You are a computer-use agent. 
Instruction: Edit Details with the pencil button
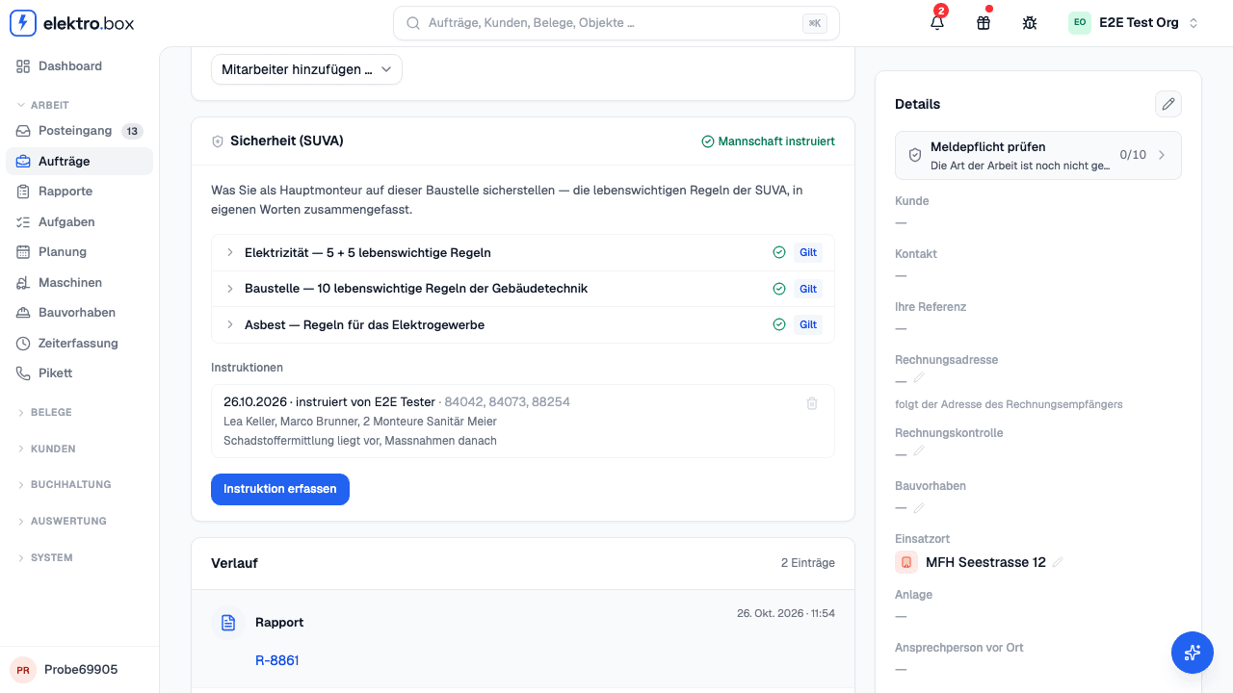click(x=1167, y=104)
